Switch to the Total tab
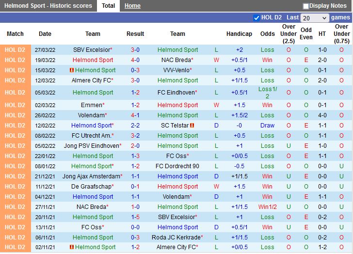Viewport: 353px width, 254px height. [108, 6]
